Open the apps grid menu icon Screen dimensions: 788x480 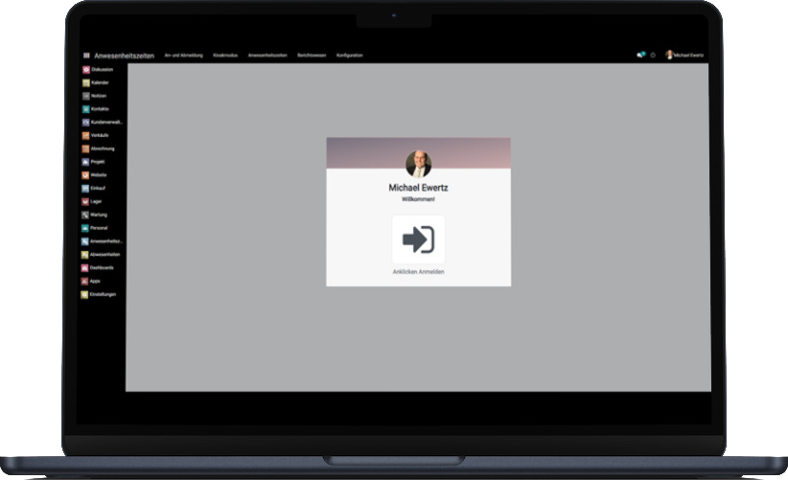(x=85, y=56)
